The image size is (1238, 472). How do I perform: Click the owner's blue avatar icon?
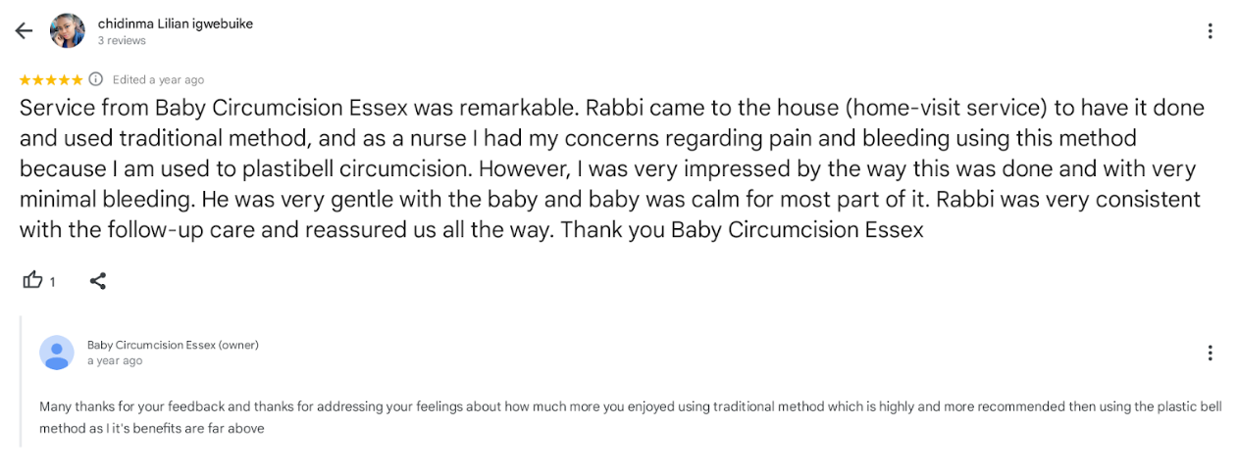(57, 353)
